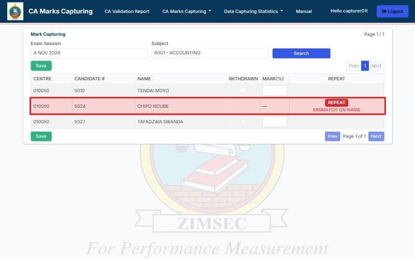Image resolution: width=415 pixels, height=259 pixels.
Task: Open the CA Validation Report page
Action: coord(127,11)
